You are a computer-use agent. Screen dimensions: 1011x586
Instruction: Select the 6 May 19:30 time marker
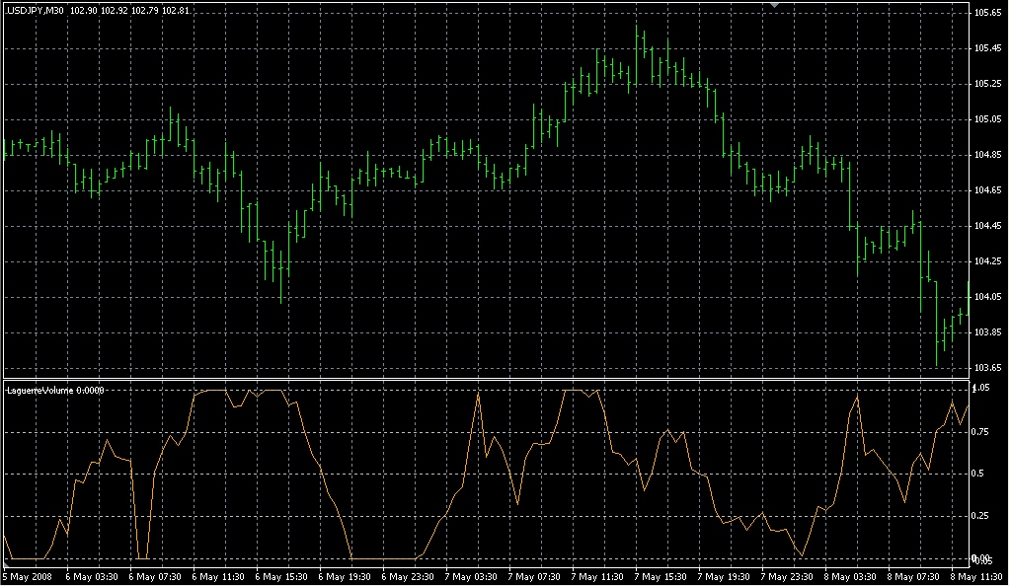pyautogui.click(x=347, y=576)
